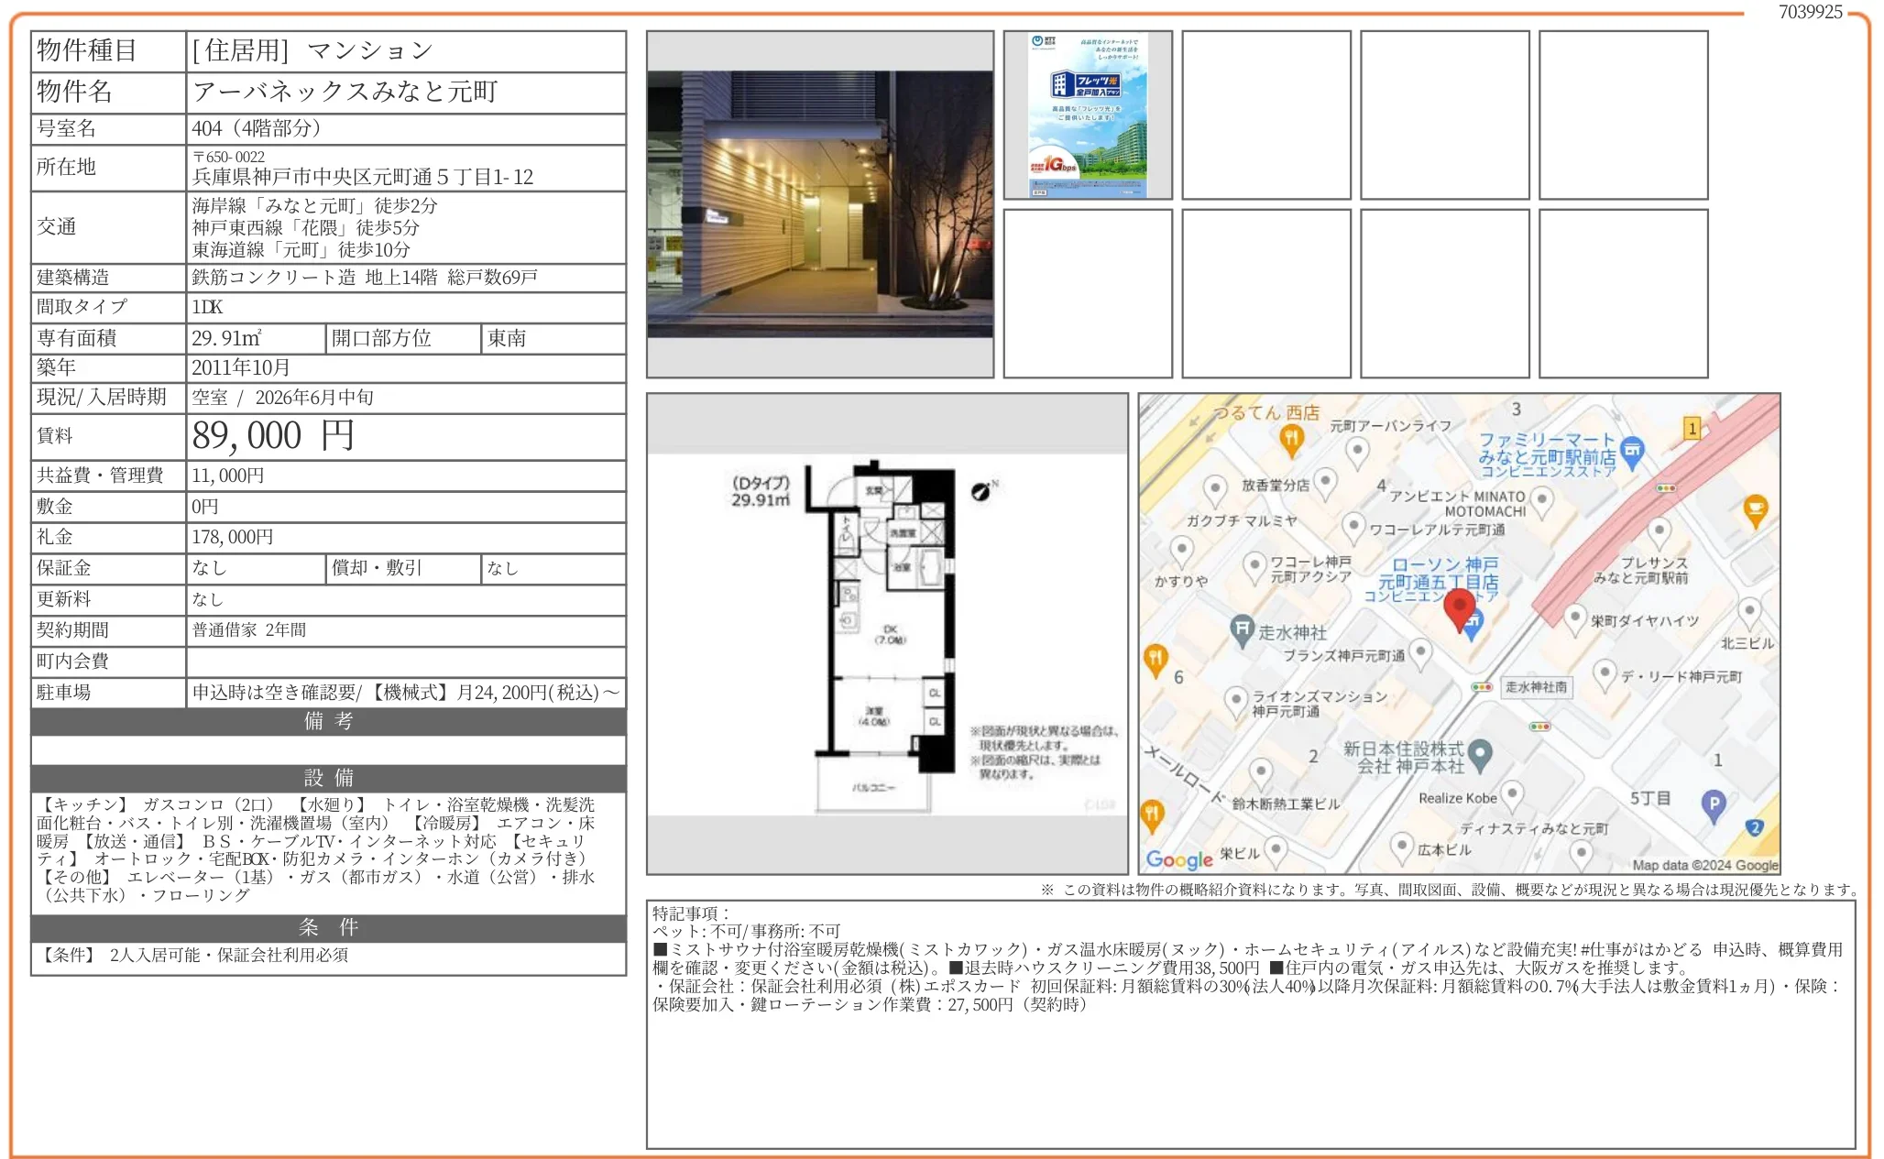
Task: Click the north compass icon on the floor plan
Action: pos(980,493)
